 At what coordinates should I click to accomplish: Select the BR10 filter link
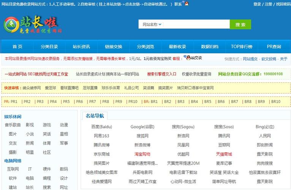tap(276, 101)
